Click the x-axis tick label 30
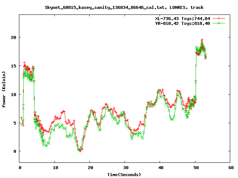The height and width of the screenshot is (178, 238). coord(126,168)
